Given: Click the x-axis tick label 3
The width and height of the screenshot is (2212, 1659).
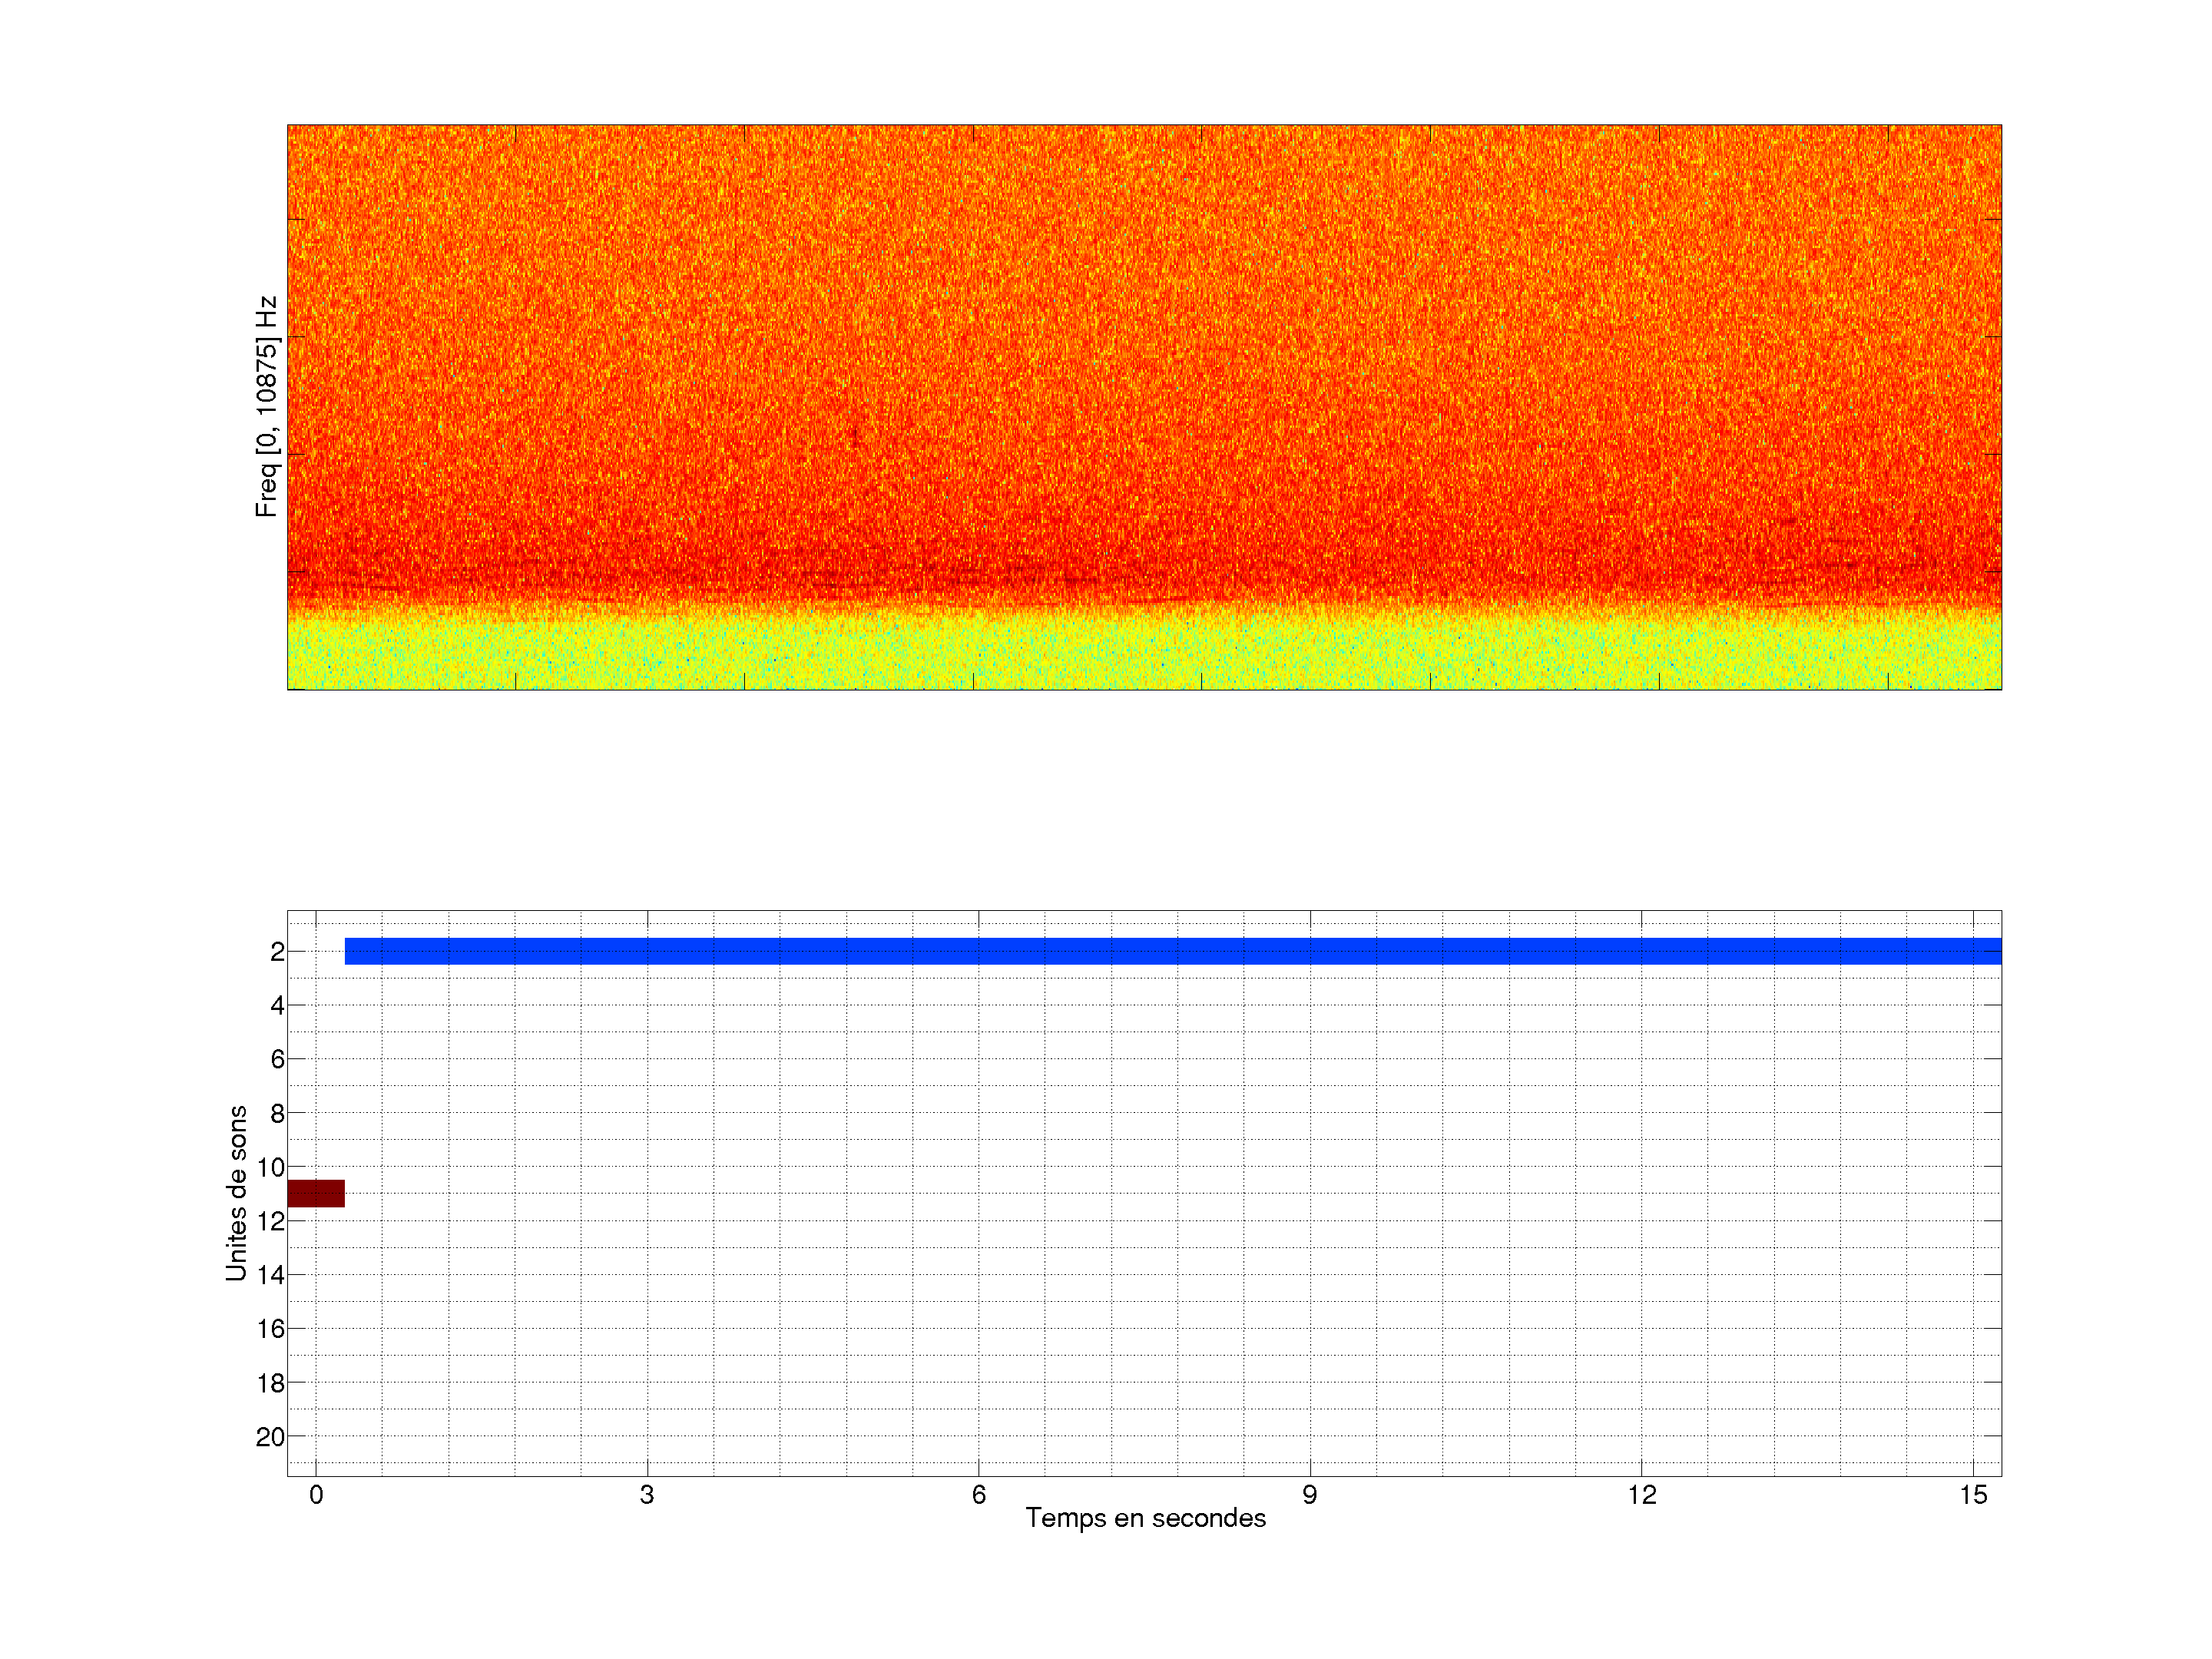Looking at the screenshot, I should click(x=647, y=1495).
